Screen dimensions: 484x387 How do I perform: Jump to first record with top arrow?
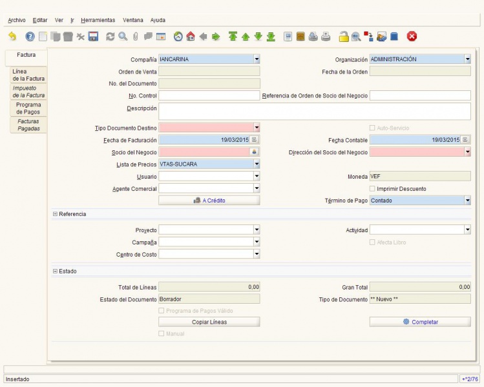(x=233, y=37)
